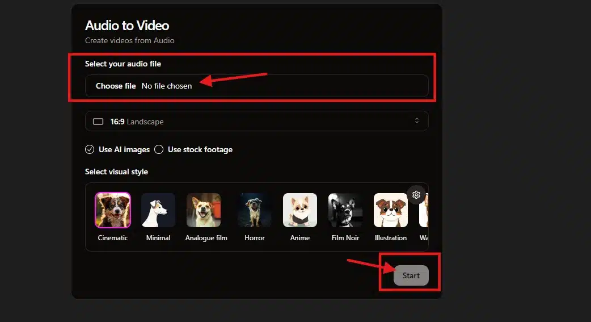Enable the Use AI images option
This screenshot has width=591, height=322.
(90, 149)
